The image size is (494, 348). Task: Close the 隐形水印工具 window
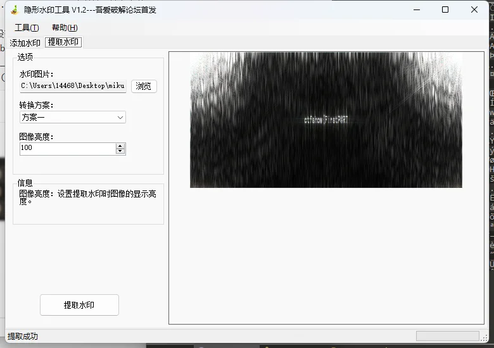(474, 9)
